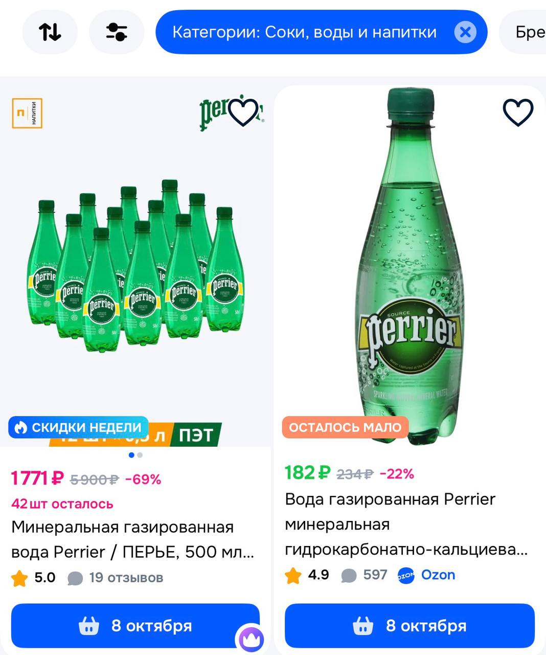546x655 pixels.
Task: Open the 19 отзывов reviews
Action: [125, 578]
